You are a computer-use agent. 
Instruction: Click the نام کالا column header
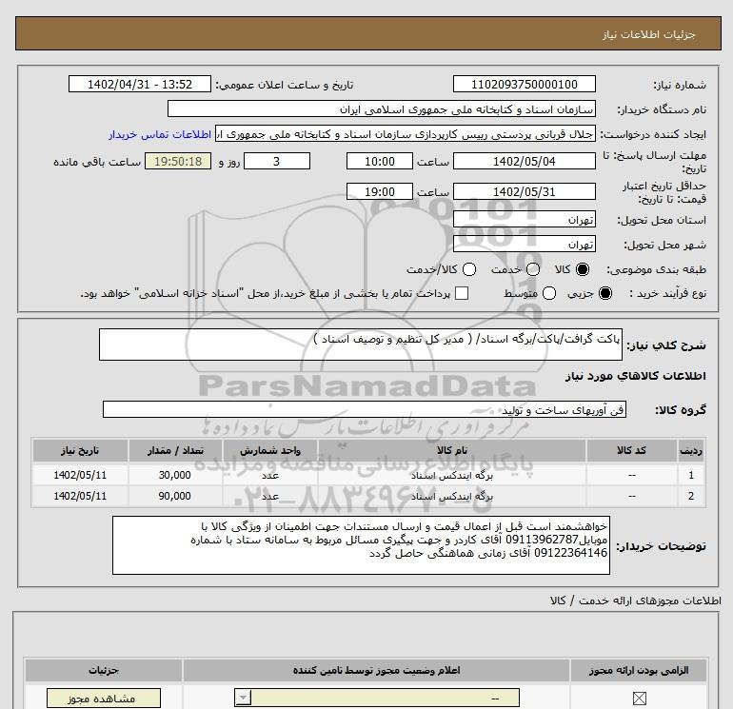click(x=451, y=450)
